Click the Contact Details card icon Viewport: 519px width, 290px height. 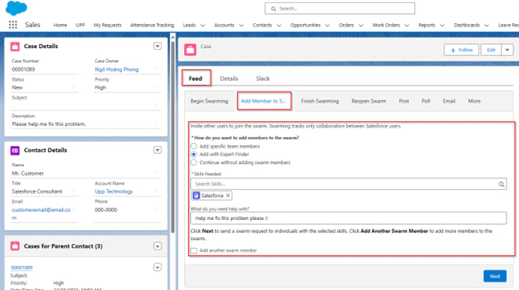pos(15,150)
